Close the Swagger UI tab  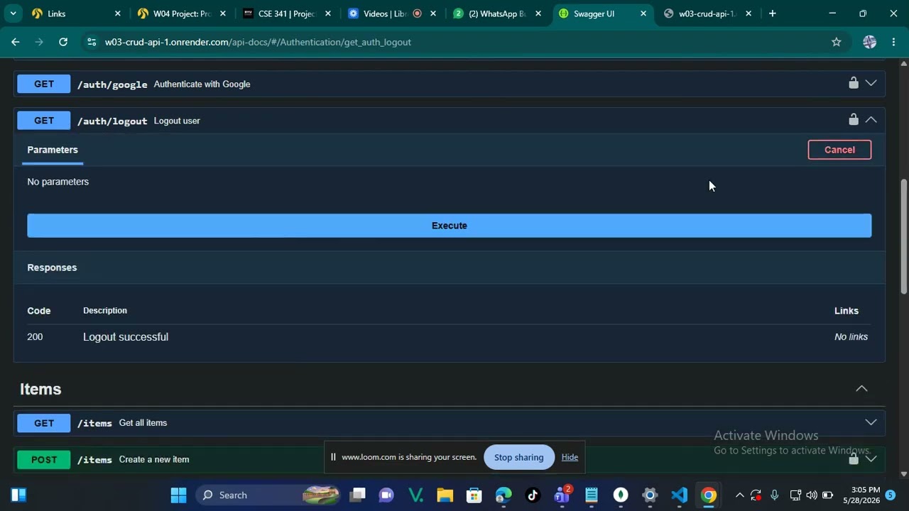[643, 13]
